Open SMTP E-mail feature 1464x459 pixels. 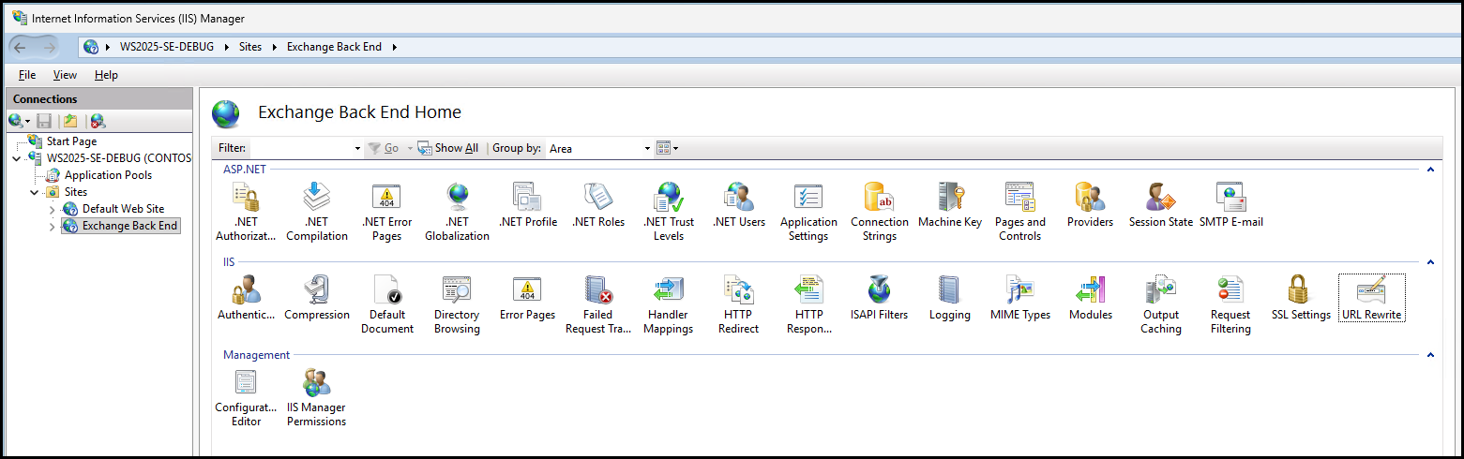(1231, 205)
